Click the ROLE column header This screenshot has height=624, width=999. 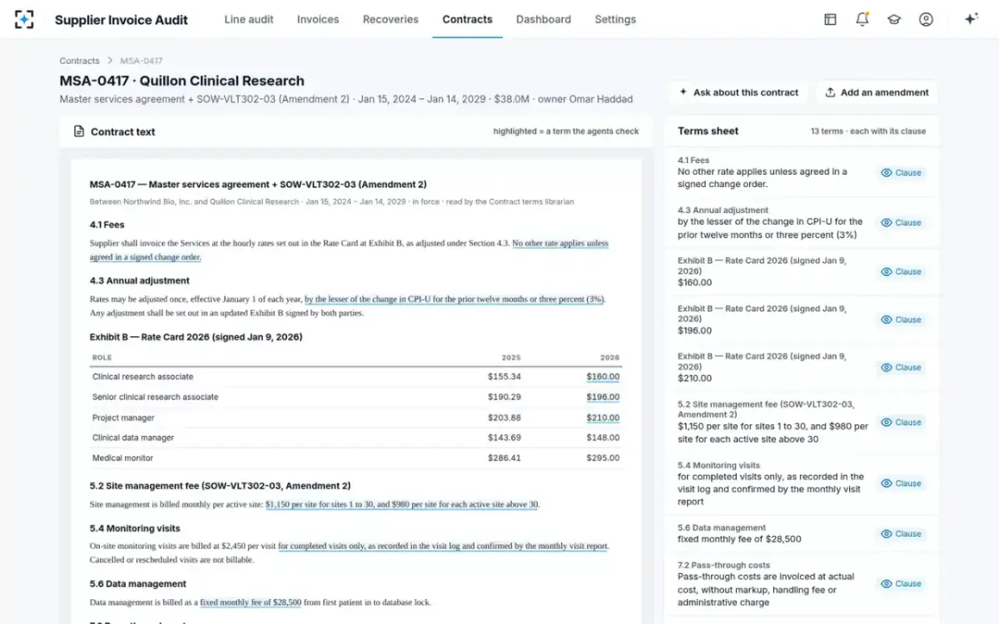click(102, 358)
